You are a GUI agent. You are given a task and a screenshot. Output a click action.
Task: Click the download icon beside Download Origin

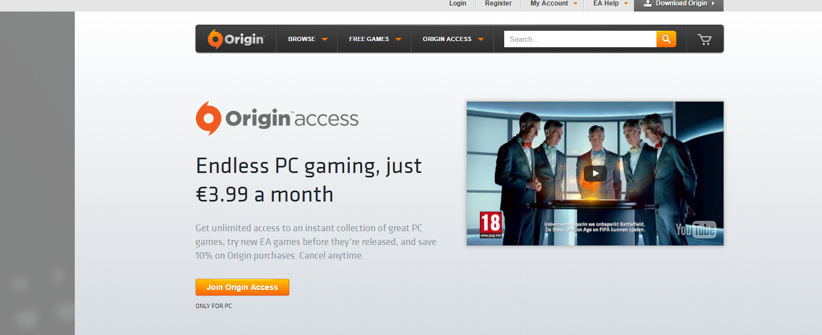click(648, 3)
